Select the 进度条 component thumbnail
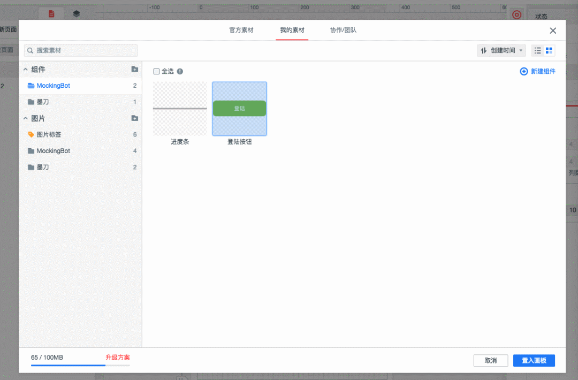Image resolution: width=578 pixels, height=380 pixels. [x=180, y=109]
